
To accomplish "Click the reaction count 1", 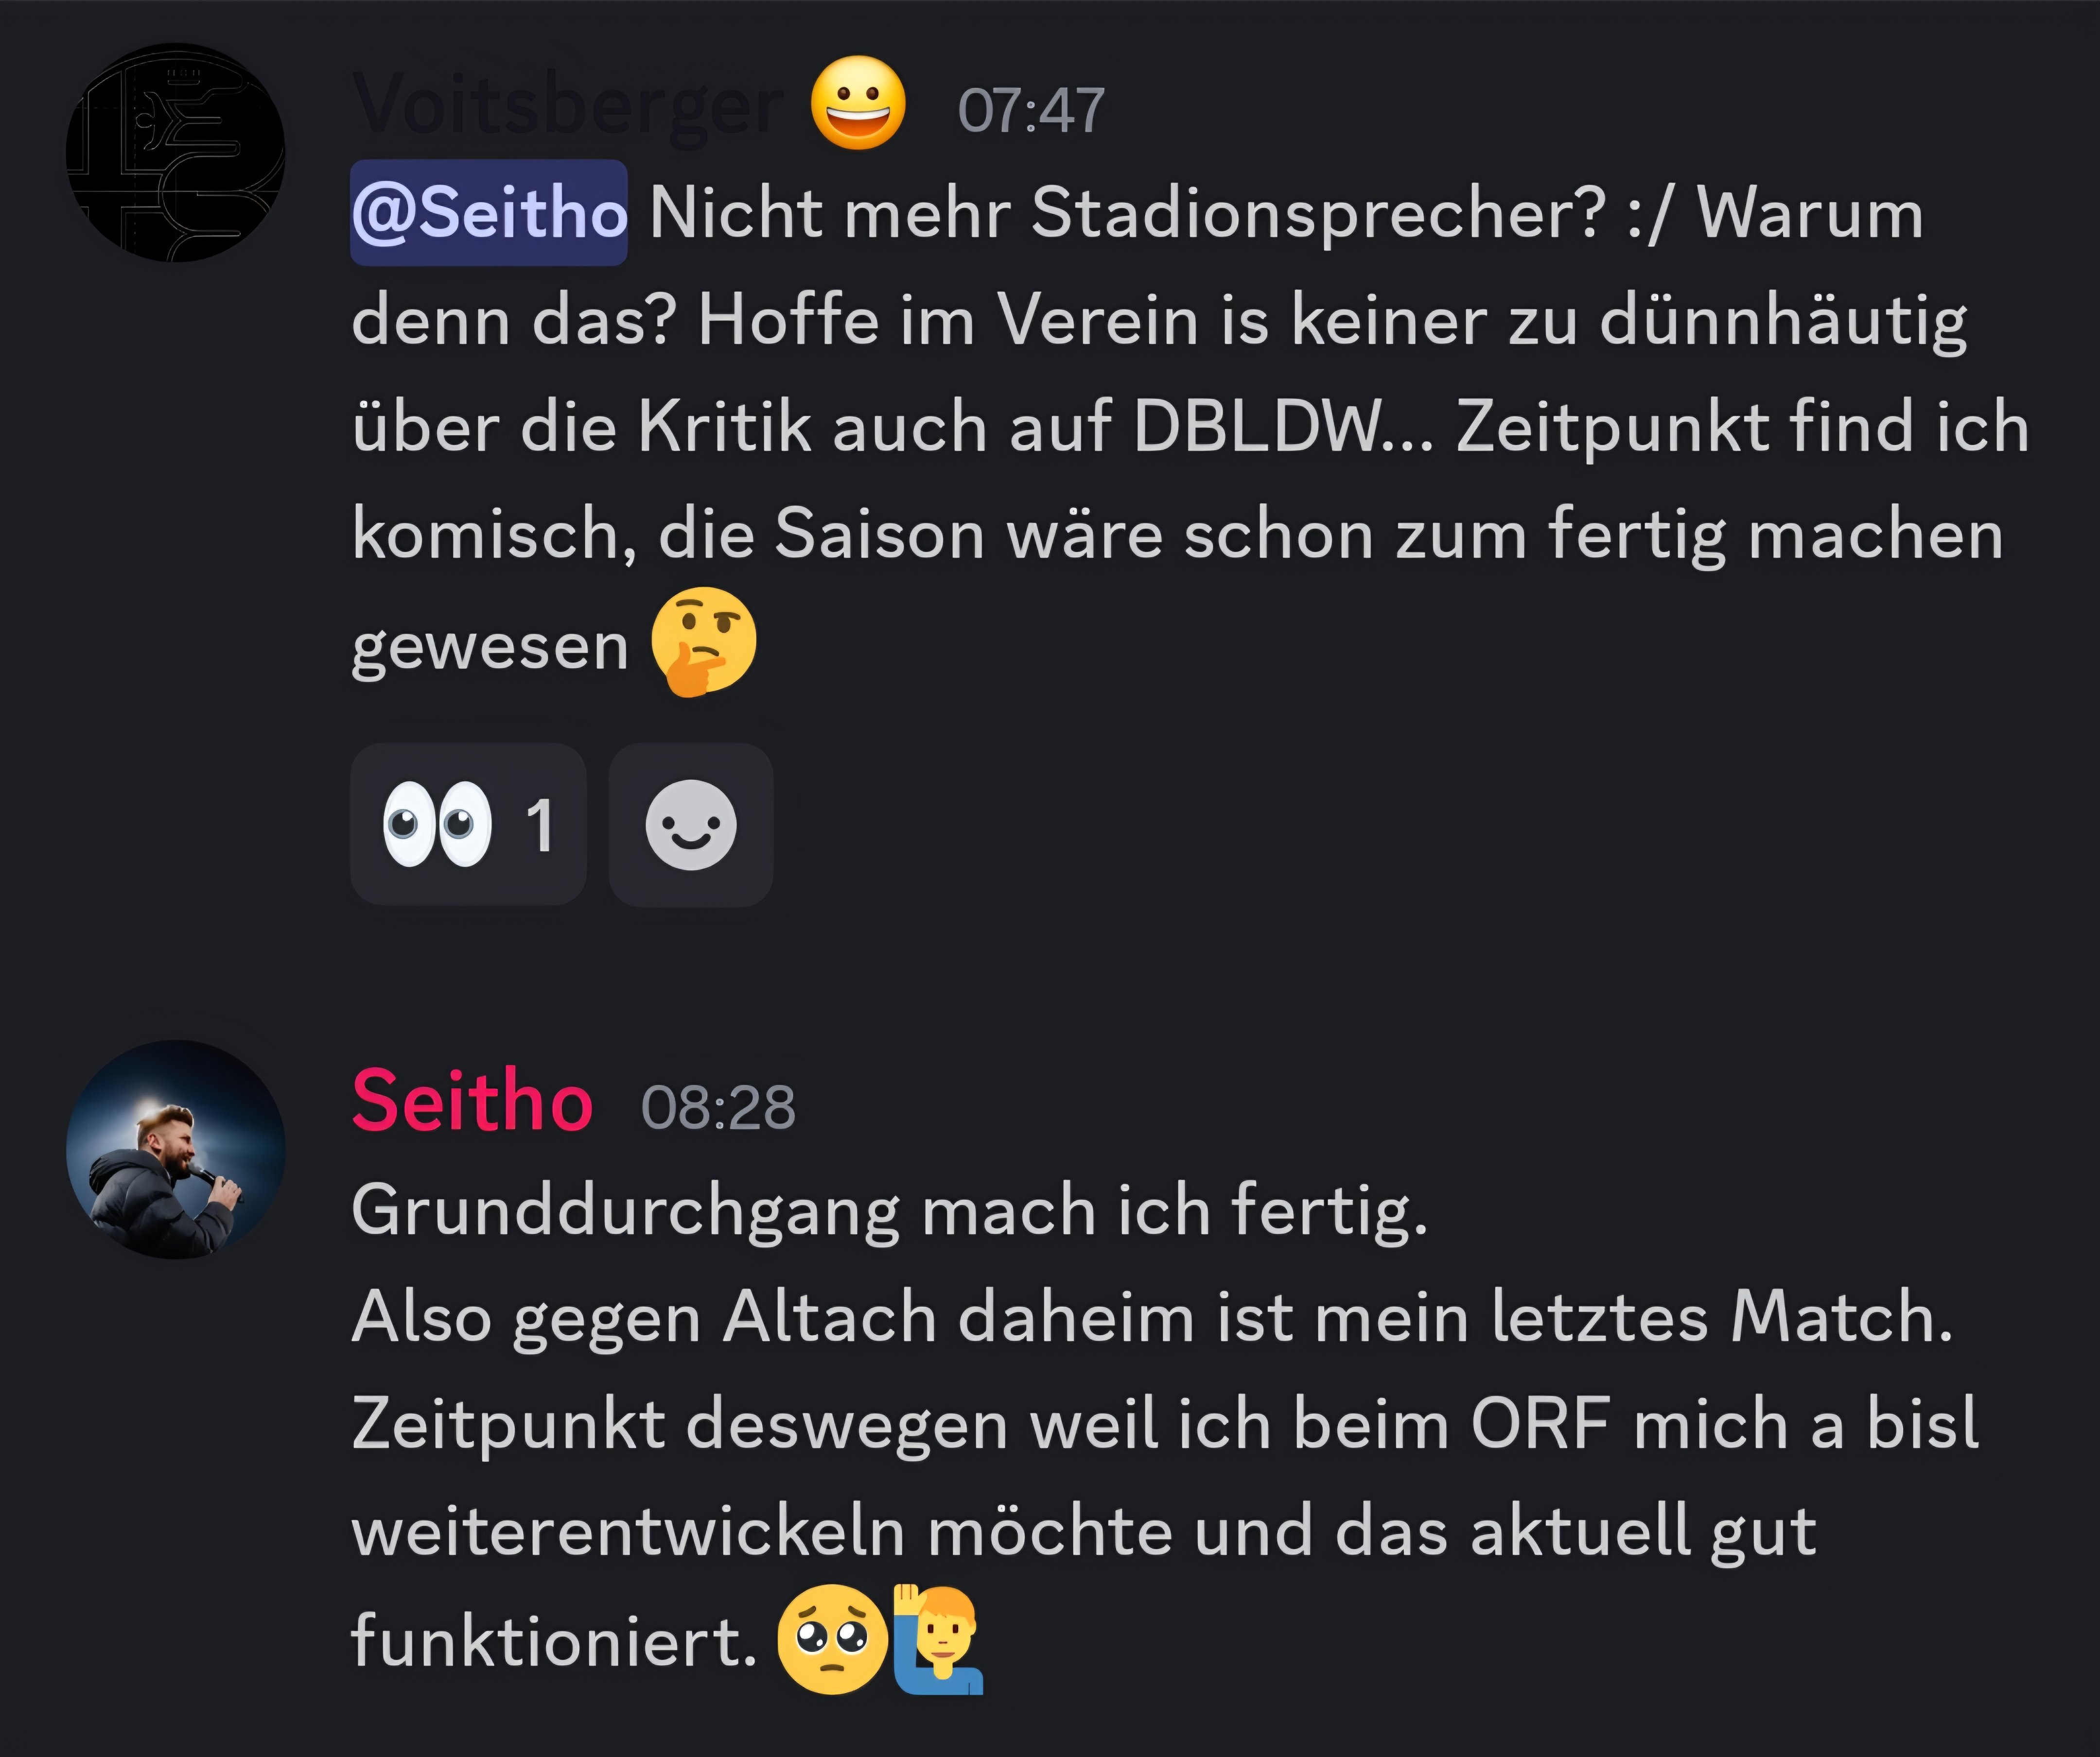I will [540, 826].
